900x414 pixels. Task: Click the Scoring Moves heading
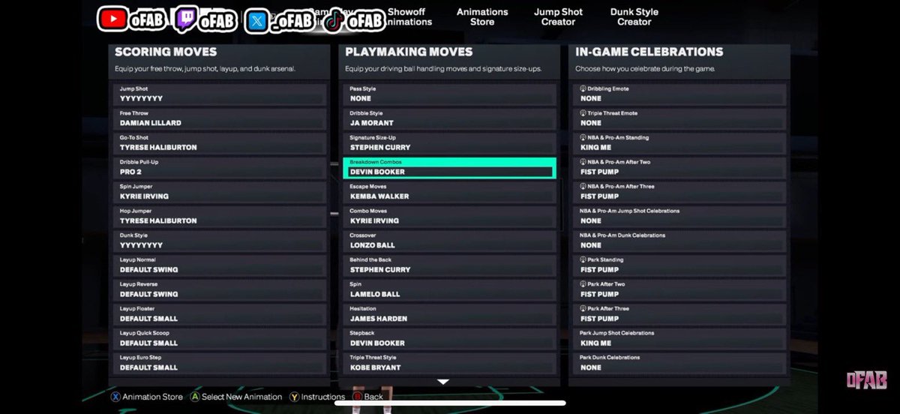(166, 52)
